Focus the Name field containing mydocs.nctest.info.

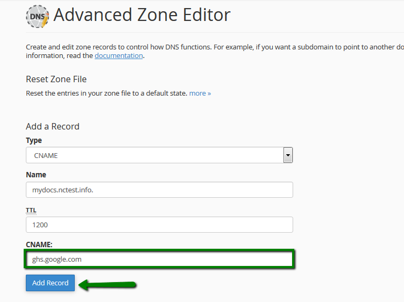click(159, 190)
